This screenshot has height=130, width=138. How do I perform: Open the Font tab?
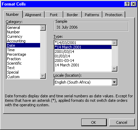(54, 15)
